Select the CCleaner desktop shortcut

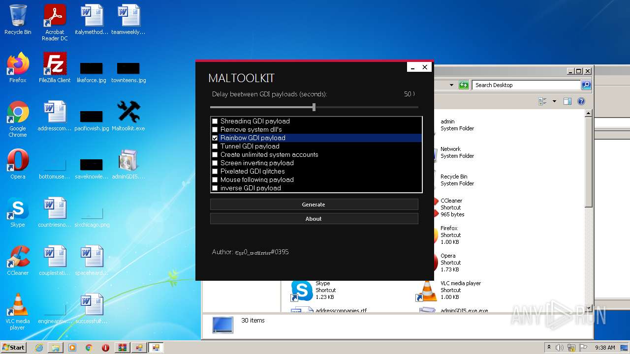pos(18,260)
